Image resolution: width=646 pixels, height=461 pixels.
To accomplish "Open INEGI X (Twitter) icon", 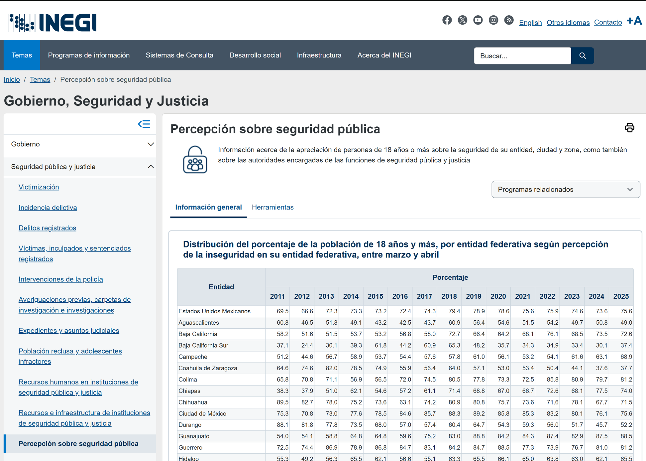I will coord(462,20).
